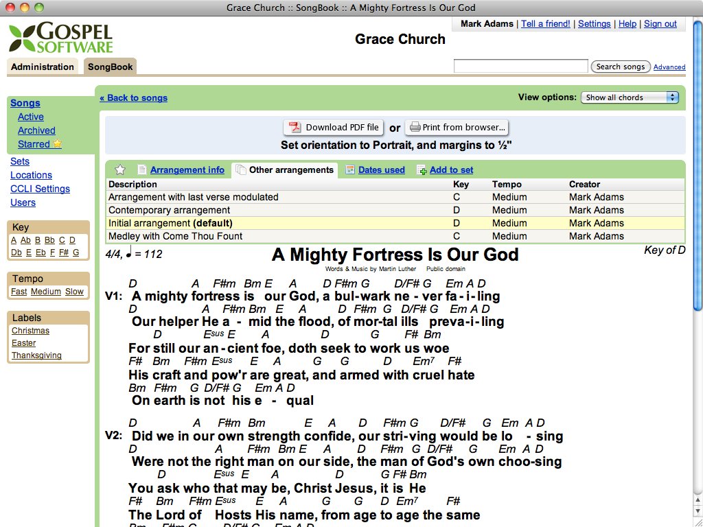
Task: Click the Creator column header
Action: coord(584,184)
